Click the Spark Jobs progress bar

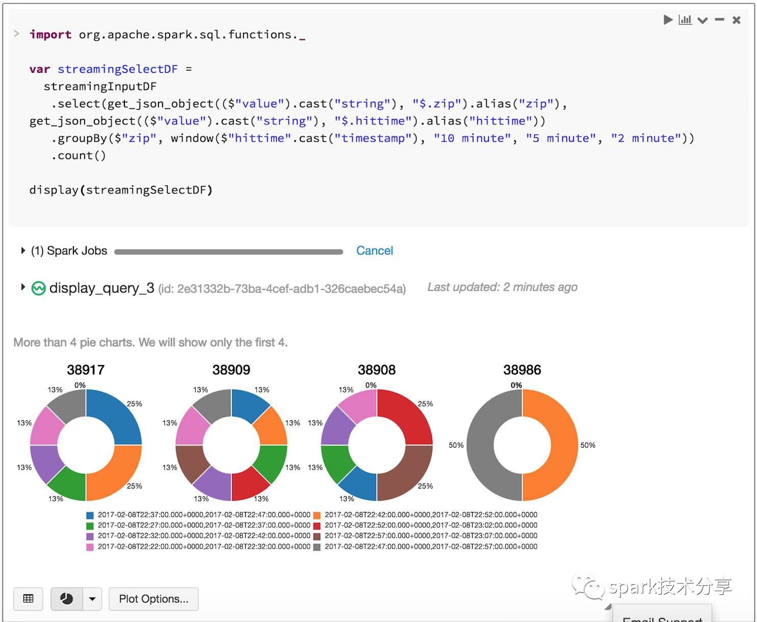pos(228,252)
